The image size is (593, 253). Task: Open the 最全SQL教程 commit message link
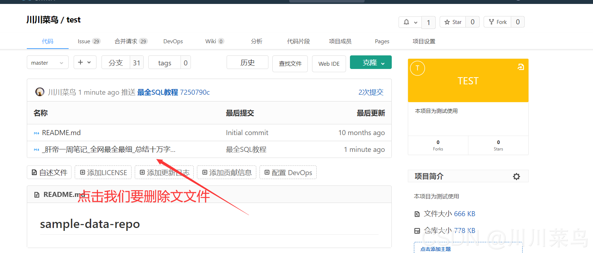157,92
